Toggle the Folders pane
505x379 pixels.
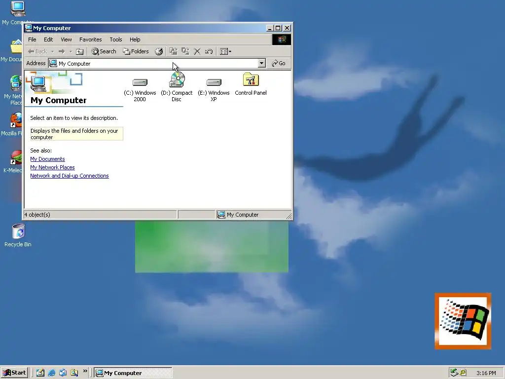click(136, 51)
